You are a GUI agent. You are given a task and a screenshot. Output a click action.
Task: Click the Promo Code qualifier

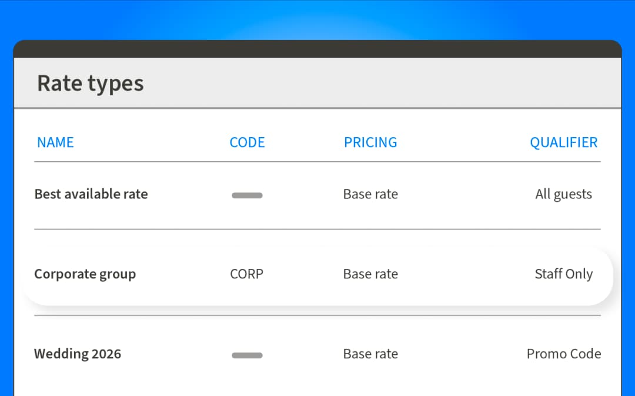(x=563, y=354)
